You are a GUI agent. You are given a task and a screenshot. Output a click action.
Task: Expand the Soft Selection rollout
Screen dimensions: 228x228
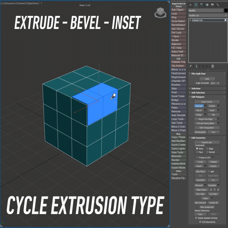coord(198,93)
